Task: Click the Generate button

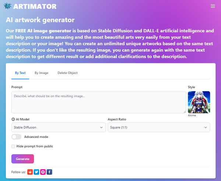Action: 22,159
